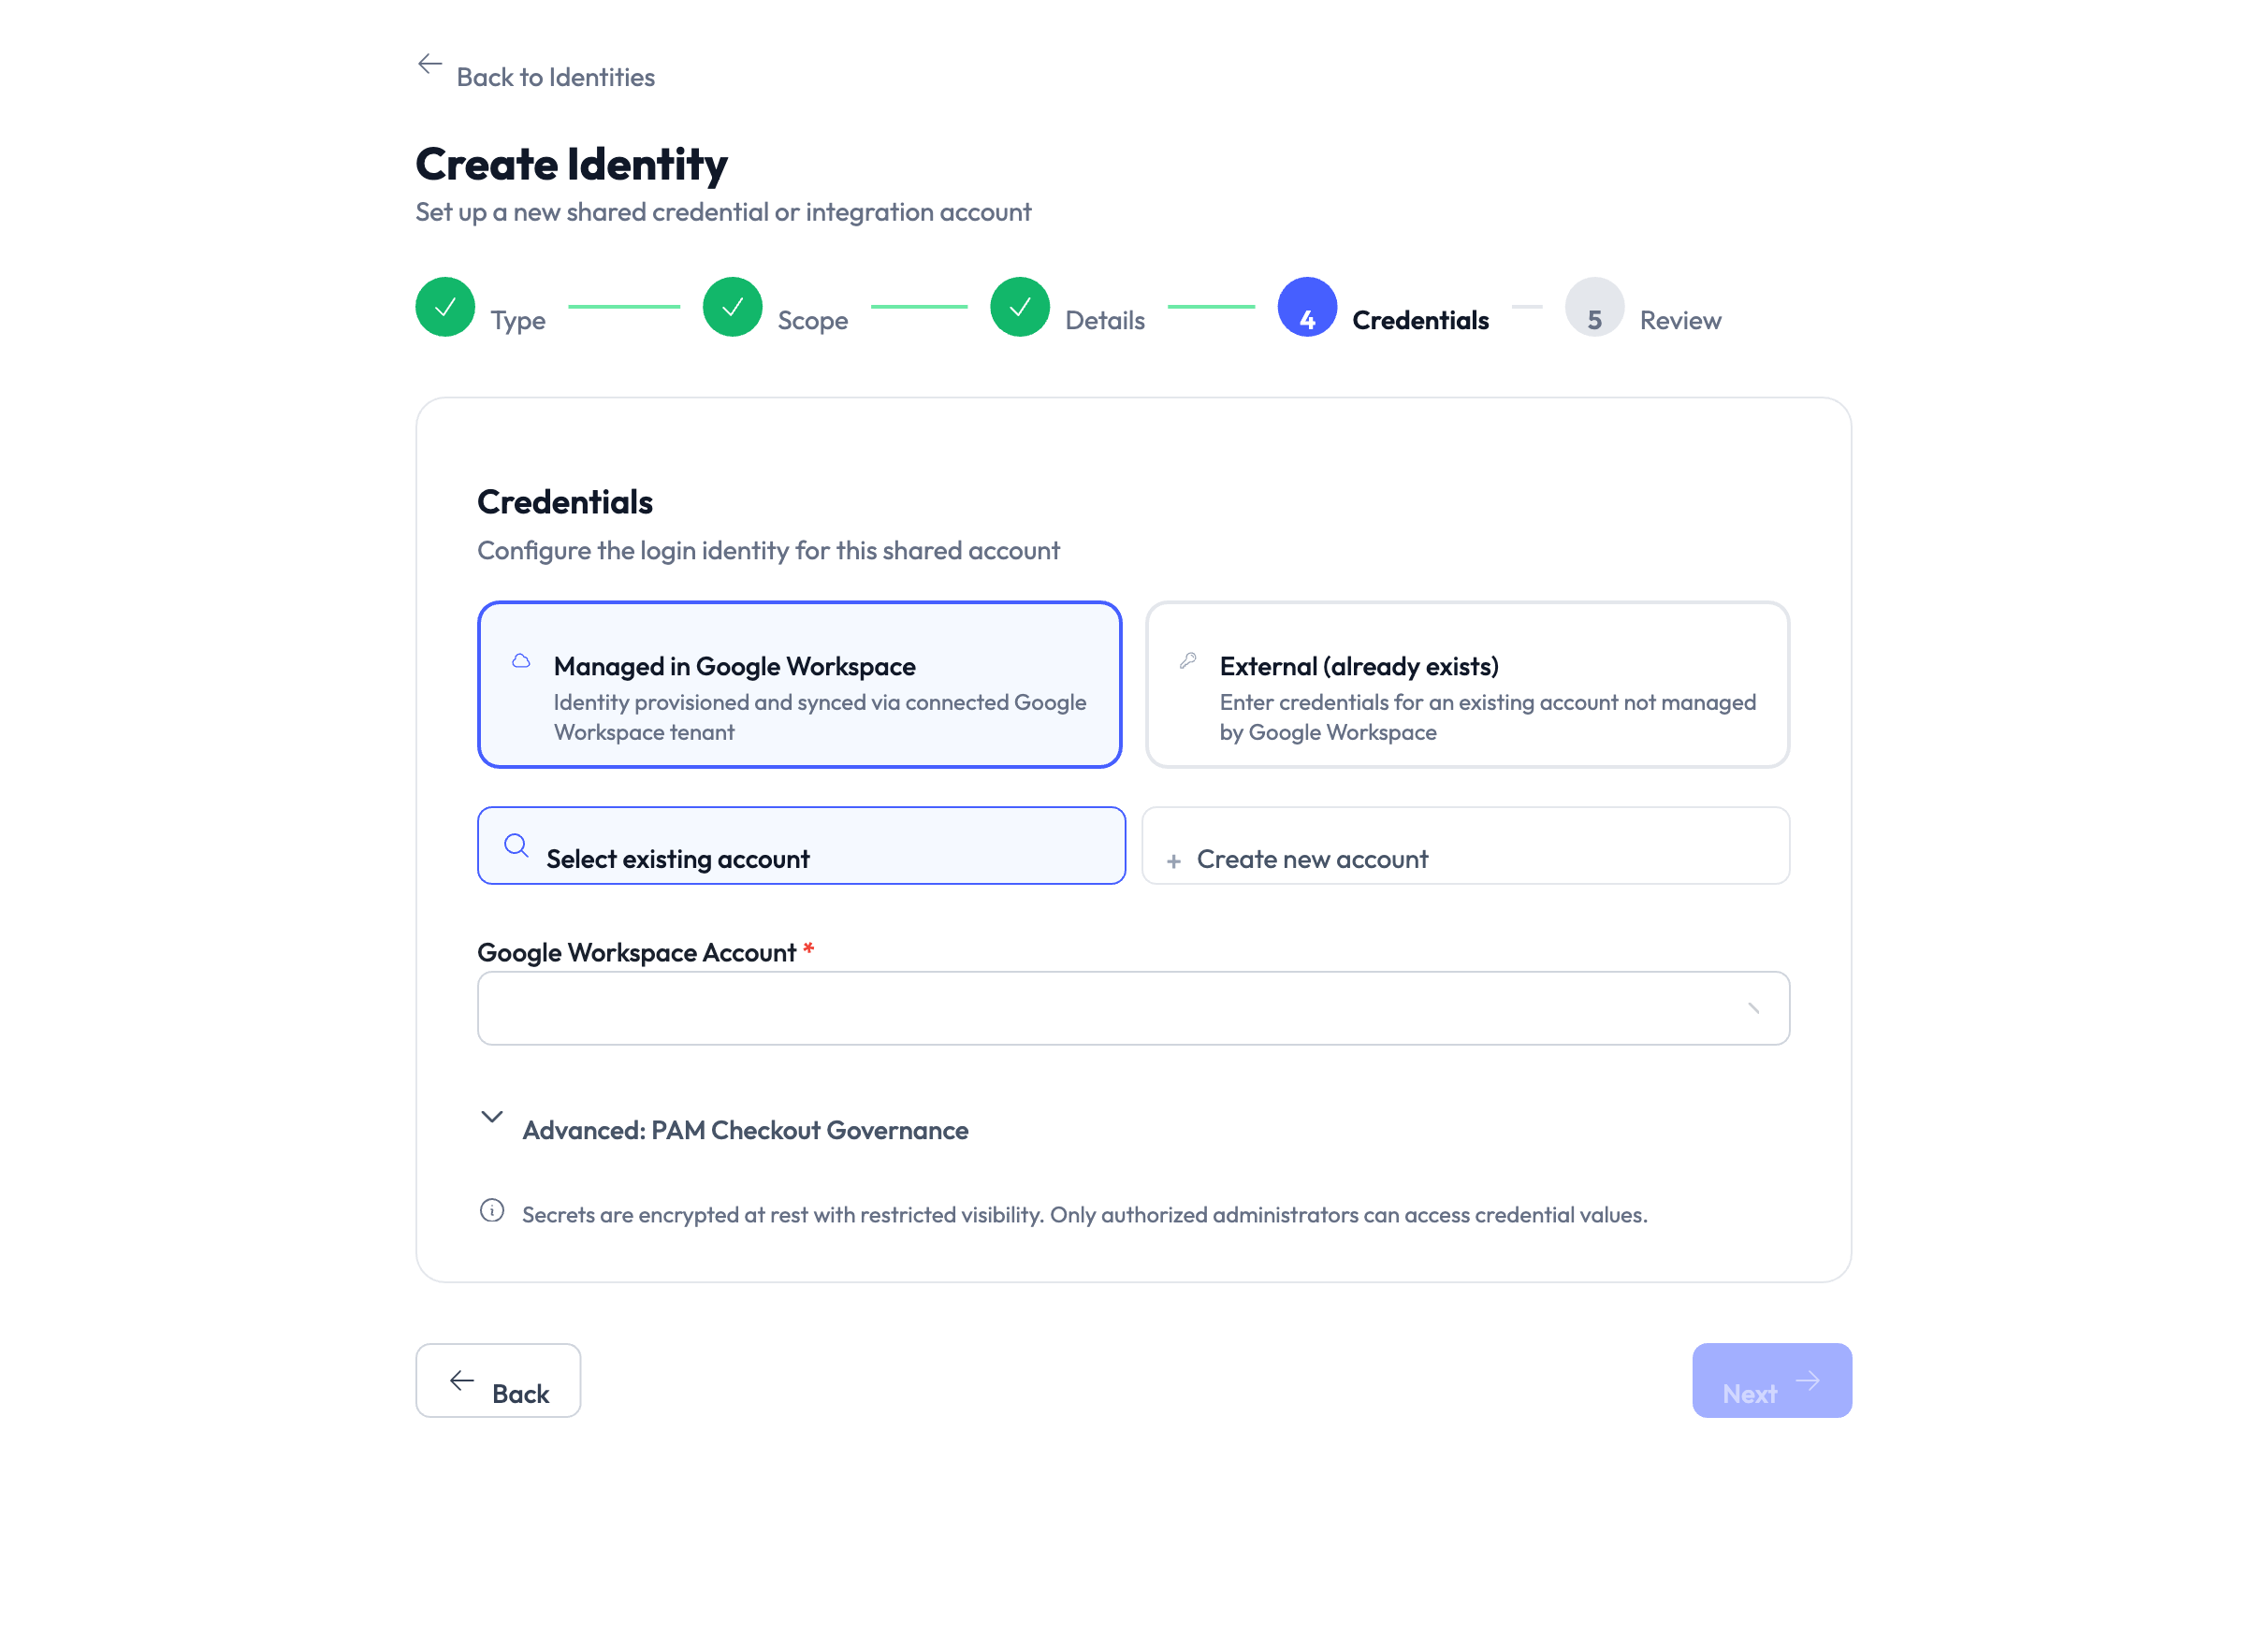Open the Select existing account picker

pos(801,846)
